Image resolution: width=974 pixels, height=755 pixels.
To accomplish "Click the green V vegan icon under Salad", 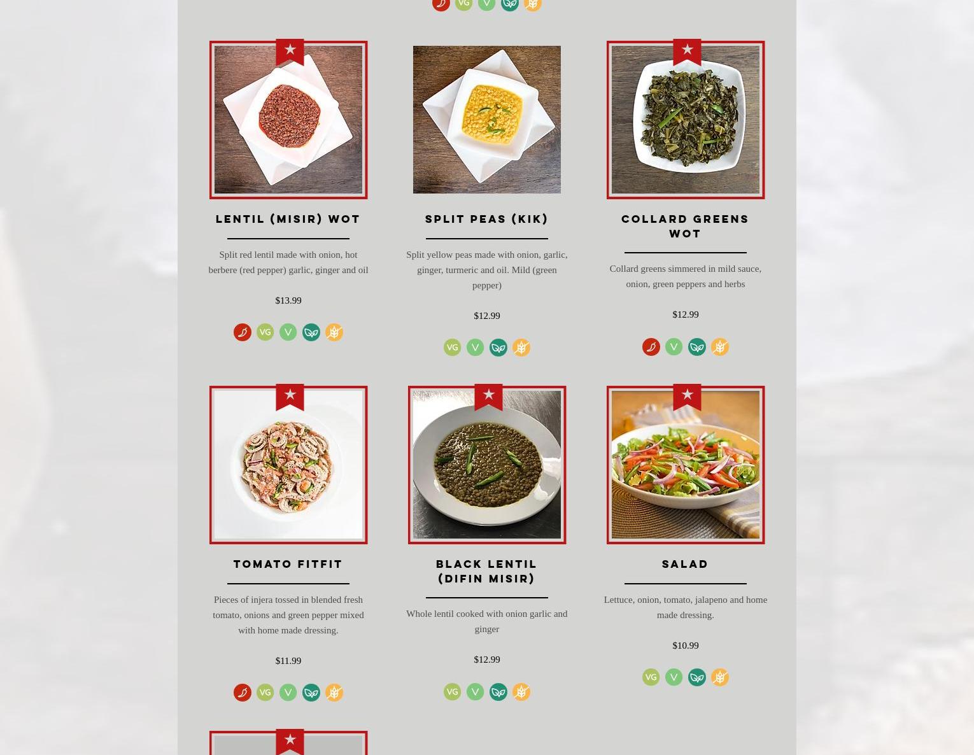I will [x=674, y=677].
